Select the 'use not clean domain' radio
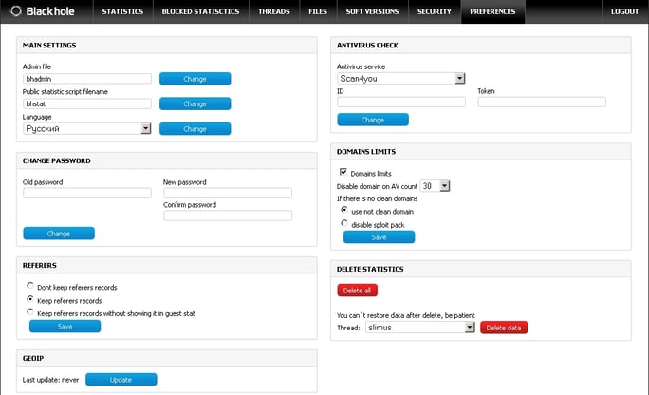 tap(343, 211)
